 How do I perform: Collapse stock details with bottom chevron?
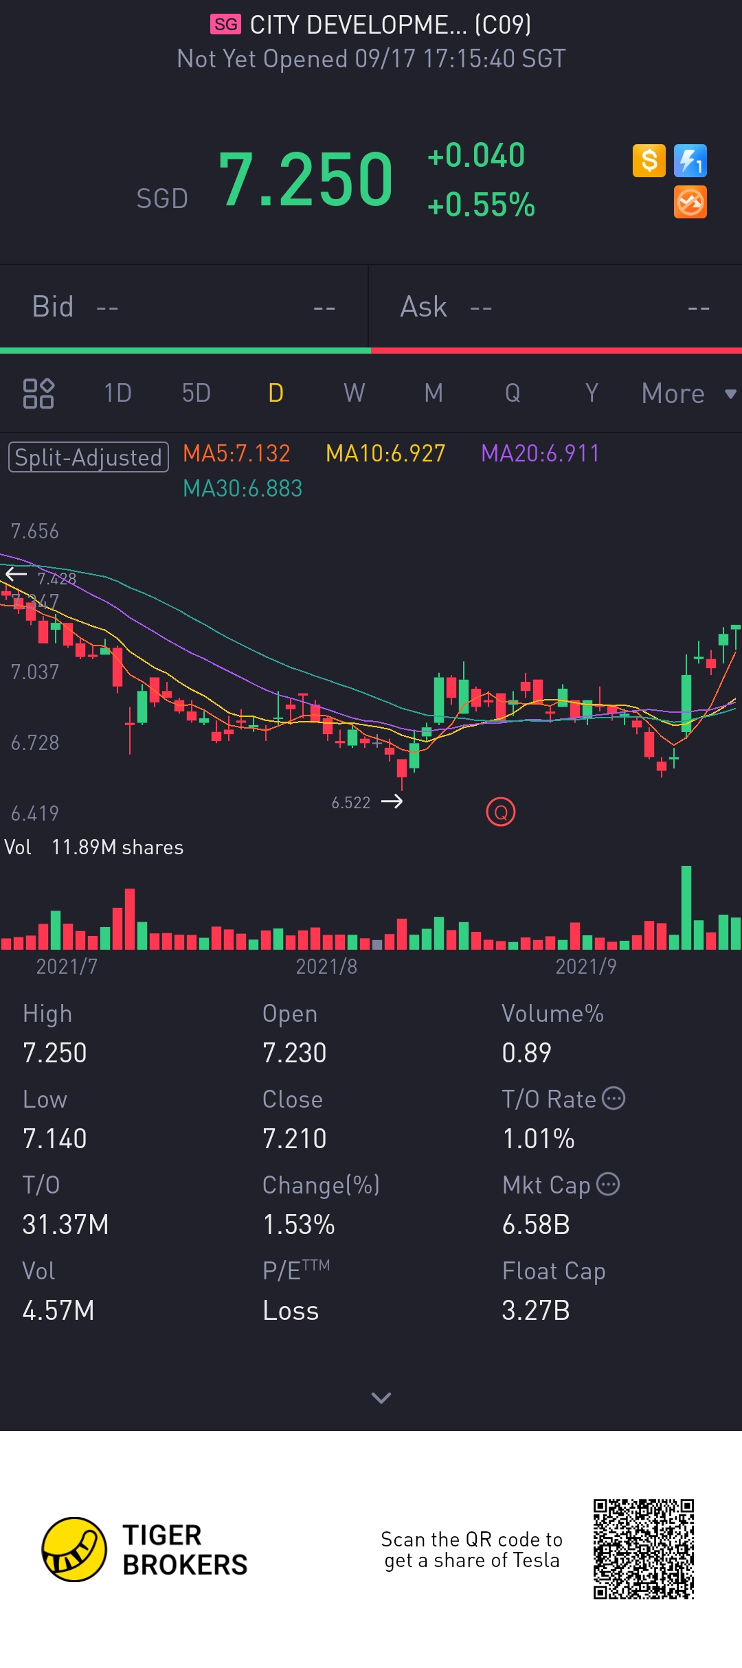pyautogui.click(x=381, y=1397)
